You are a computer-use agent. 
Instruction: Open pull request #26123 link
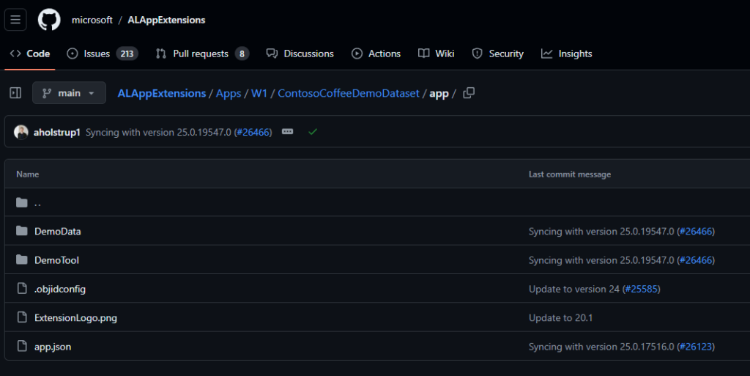(696, 347)
